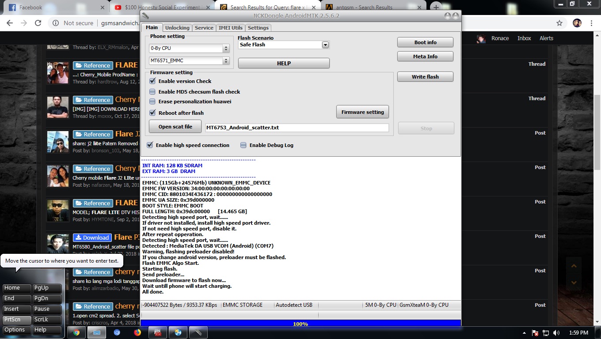Screen dimensions: 601x339
Task: Expand the Flash Scenario Safe Flash dropdown
Action: [x=325, y=45]
